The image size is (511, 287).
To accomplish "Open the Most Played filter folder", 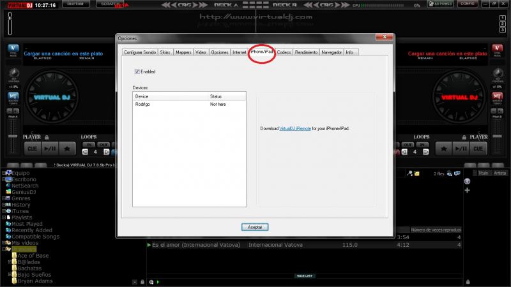I will pyautogui.click(x=24, y=224).
